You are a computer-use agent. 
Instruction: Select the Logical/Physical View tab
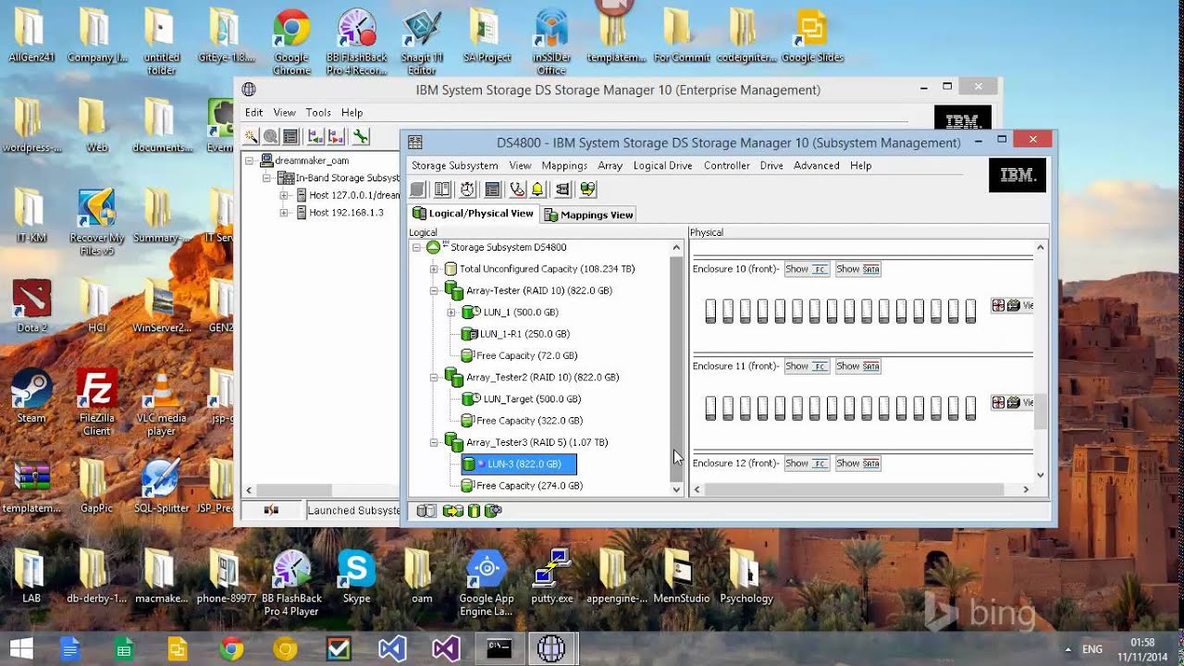click(473, 214)
